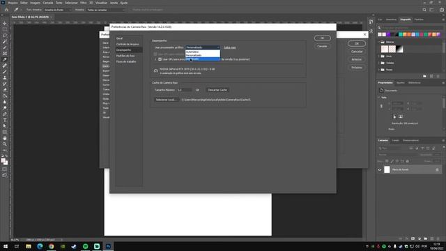The height and width of the screenshot is (251, 446).
Task: Click foreground color swatch in toolbar
Action: (x=3, y=161)
